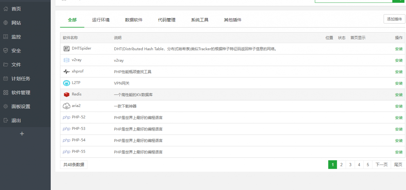Install PHP-53 via its 安装 link
Image resolution: width=406 pixels, height=190 pixels.
[x=399, y=129]
